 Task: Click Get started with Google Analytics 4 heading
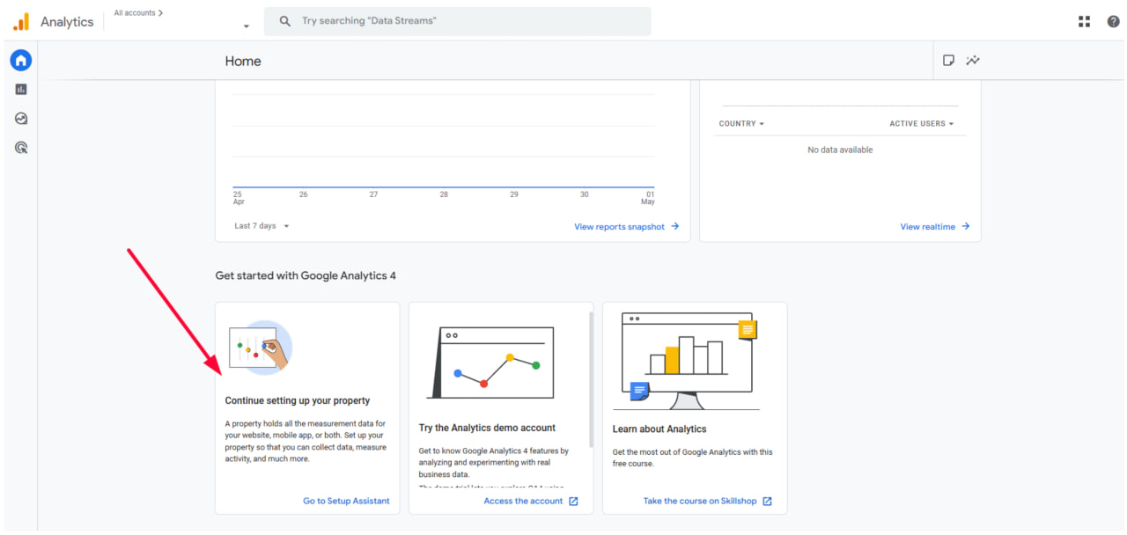point(306,276)
